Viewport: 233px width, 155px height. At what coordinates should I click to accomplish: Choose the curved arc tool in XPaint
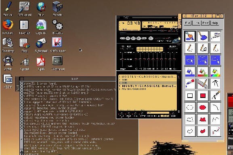coord(215,107)
